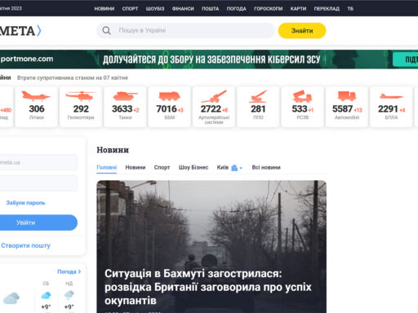
Task: Open Гороскопи in the top navigation bar
Action: [269, 9]
